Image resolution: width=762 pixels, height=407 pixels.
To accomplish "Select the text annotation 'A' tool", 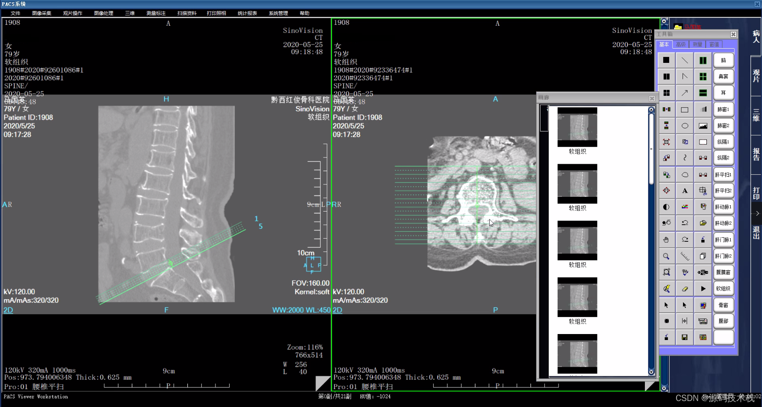I will [x=684, y=191].
